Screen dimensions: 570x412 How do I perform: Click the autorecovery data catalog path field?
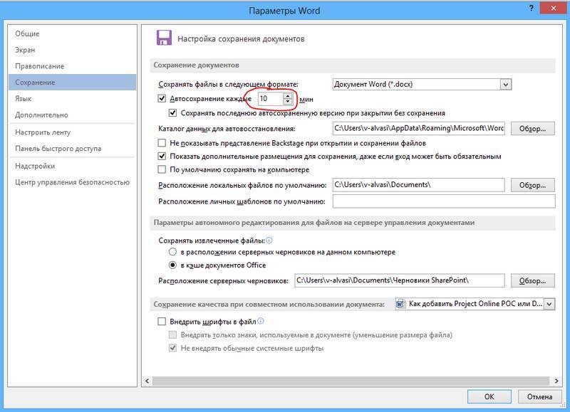(418, 129)
